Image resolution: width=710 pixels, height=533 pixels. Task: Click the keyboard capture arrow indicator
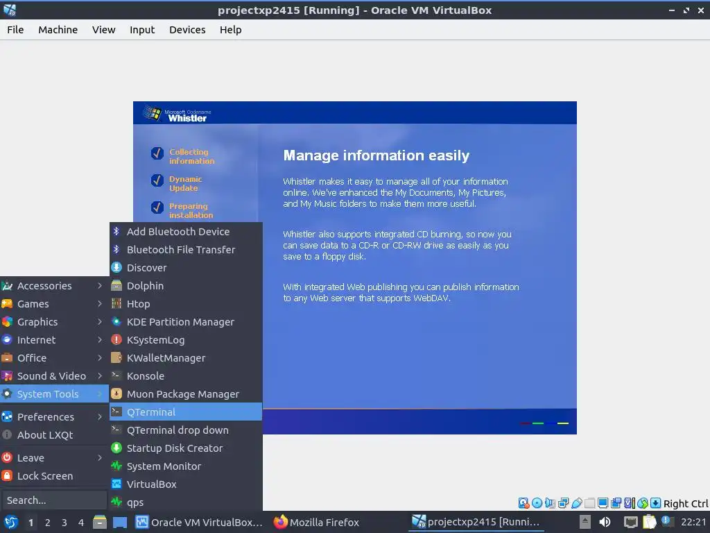[656, 503]
